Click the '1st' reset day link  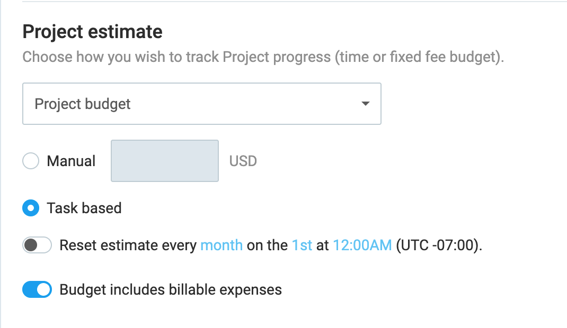(302, 245)
